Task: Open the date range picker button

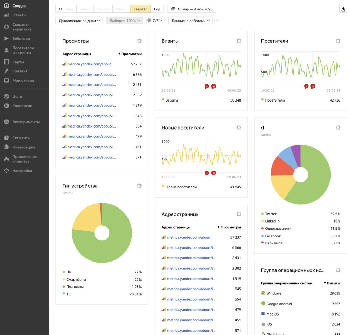Action: [x=191, y=9]
